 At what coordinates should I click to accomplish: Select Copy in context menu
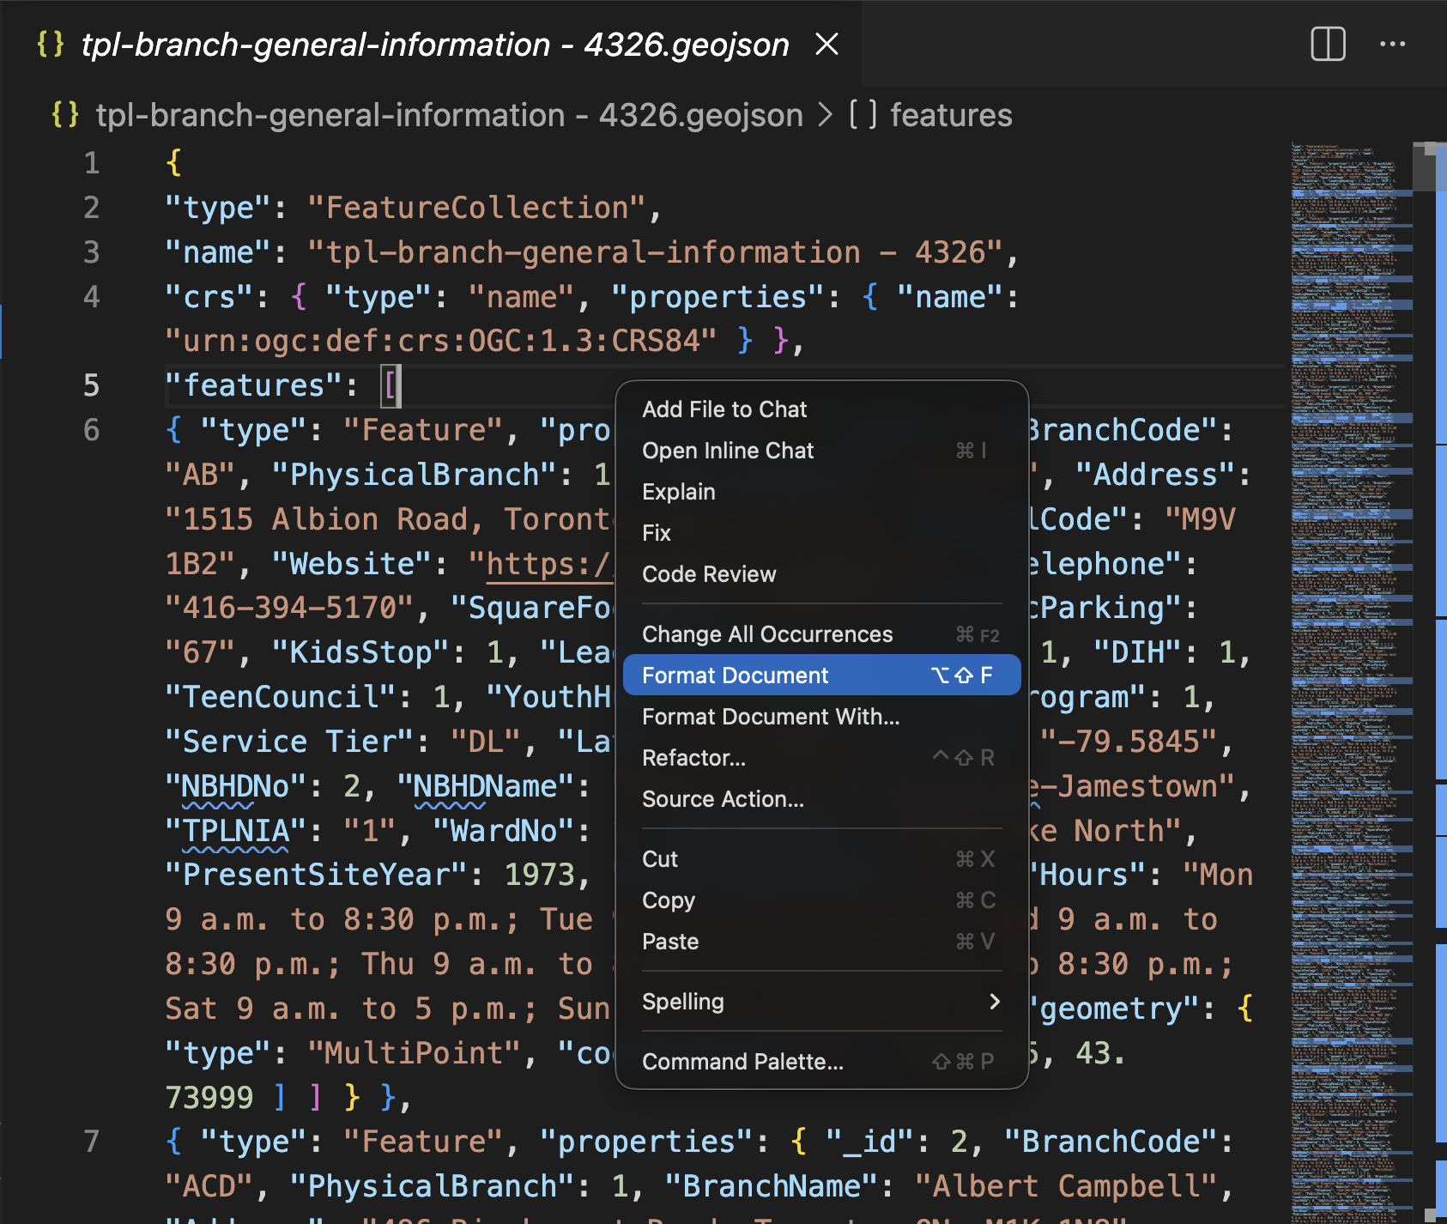[821, 900]
